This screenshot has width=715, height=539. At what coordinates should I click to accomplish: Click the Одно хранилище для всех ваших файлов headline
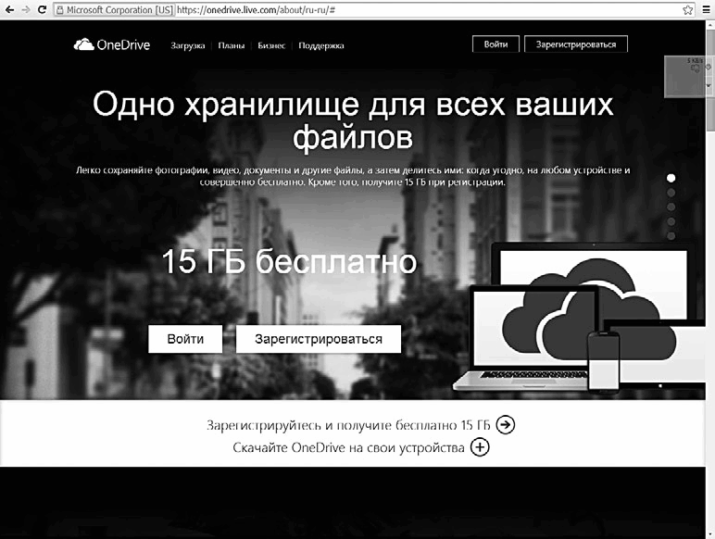[x=353, y=120]
